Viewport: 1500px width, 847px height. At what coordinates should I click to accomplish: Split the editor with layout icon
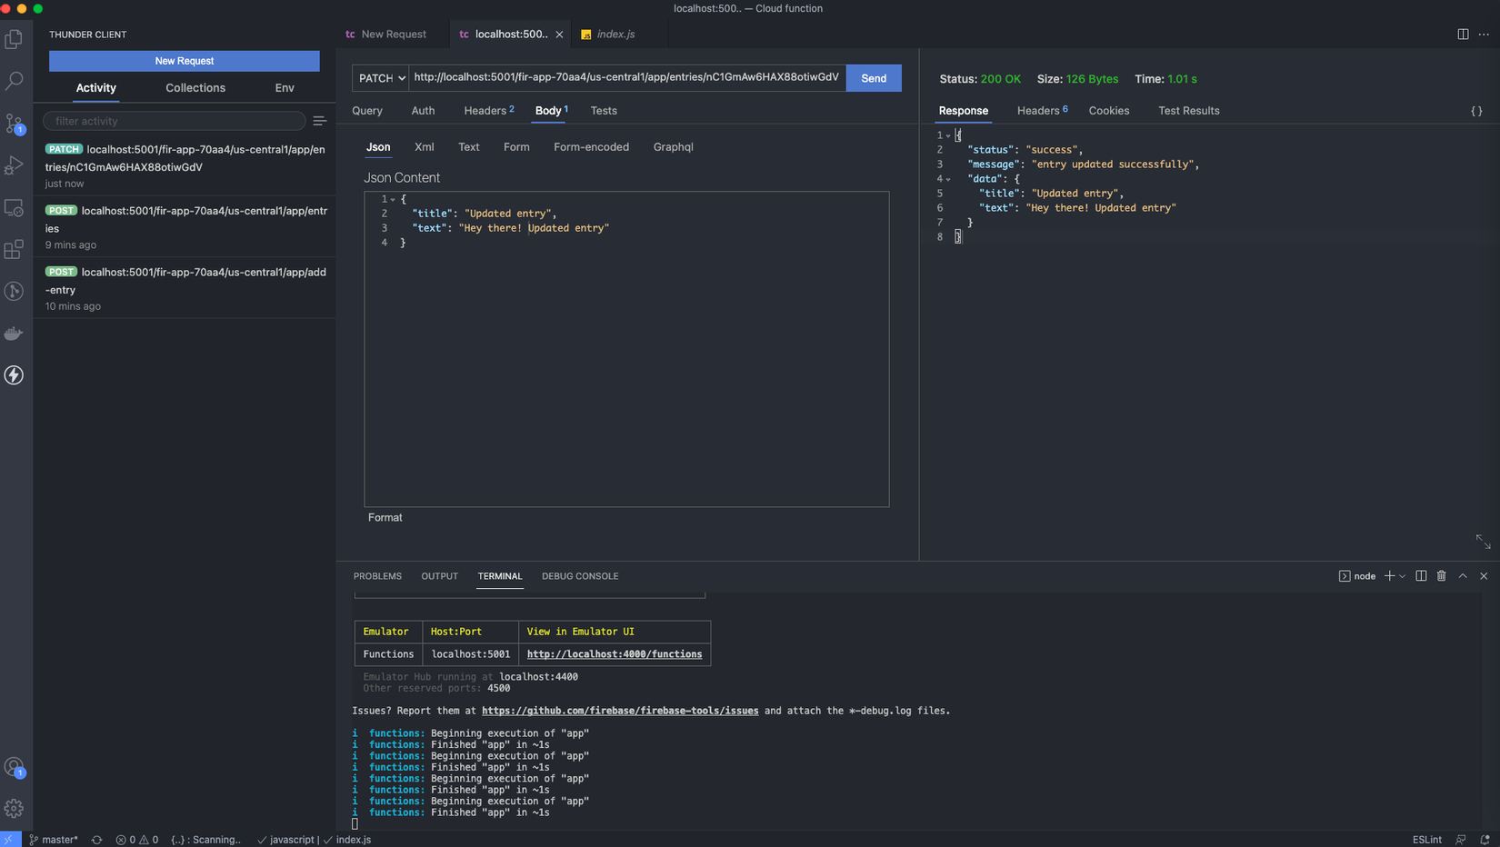[1463, 34]
